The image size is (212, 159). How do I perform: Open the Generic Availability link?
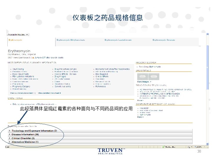coord(63,86)
